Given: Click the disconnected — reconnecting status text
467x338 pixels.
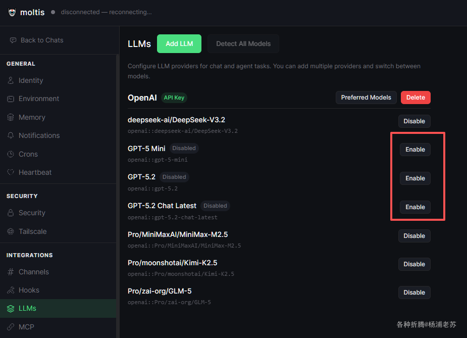Looking at the screenshot, I should (x=107, y=12).
